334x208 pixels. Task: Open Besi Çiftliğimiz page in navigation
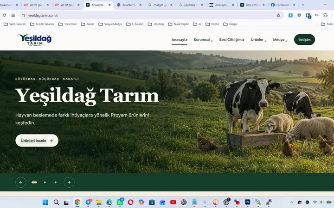tap(232, 40)
